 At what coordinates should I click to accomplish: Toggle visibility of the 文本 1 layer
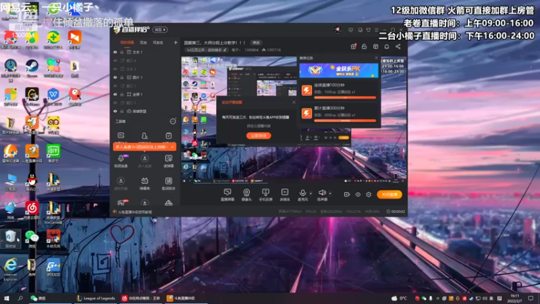tap(115, 52)
